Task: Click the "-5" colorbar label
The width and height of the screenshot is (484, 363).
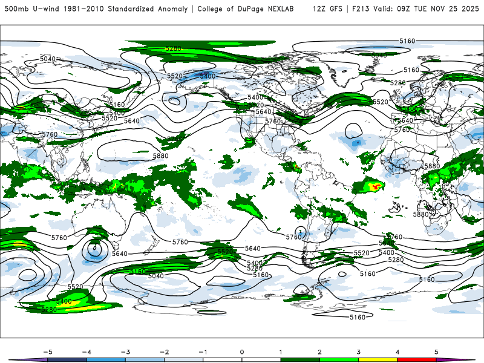Action: coord(48,352)
